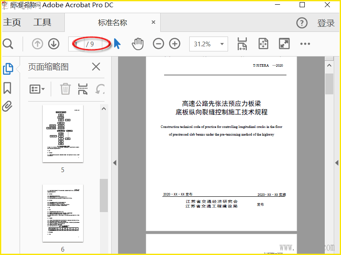This screenshot has height=255, width=341.
Task: Switch to the 主页 tab
Action: (x=12, y=23)
